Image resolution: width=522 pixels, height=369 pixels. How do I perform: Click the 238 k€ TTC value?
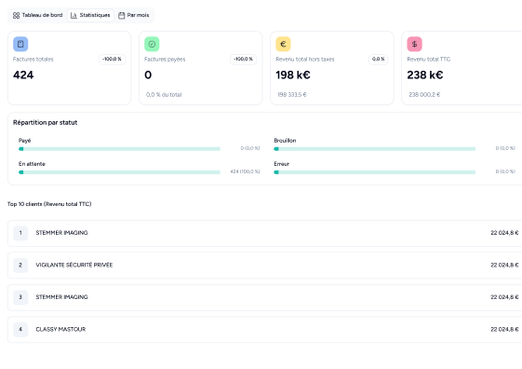(425, 75)
